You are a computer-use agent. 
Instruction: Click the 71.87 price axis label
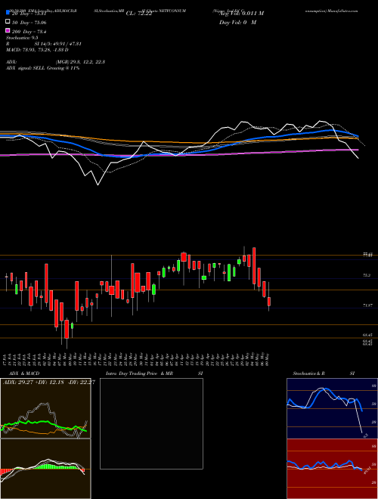pyautogui.click(x=367, y=305)
